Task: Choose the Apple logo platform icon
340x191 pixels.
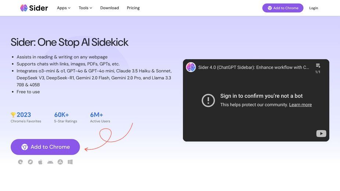Action: click(40, 162)
